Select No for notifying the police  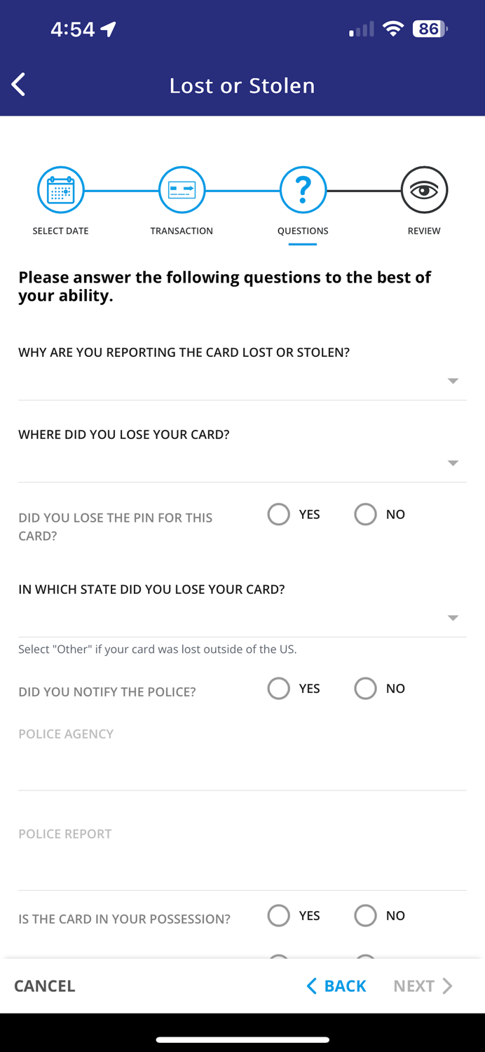365,688
